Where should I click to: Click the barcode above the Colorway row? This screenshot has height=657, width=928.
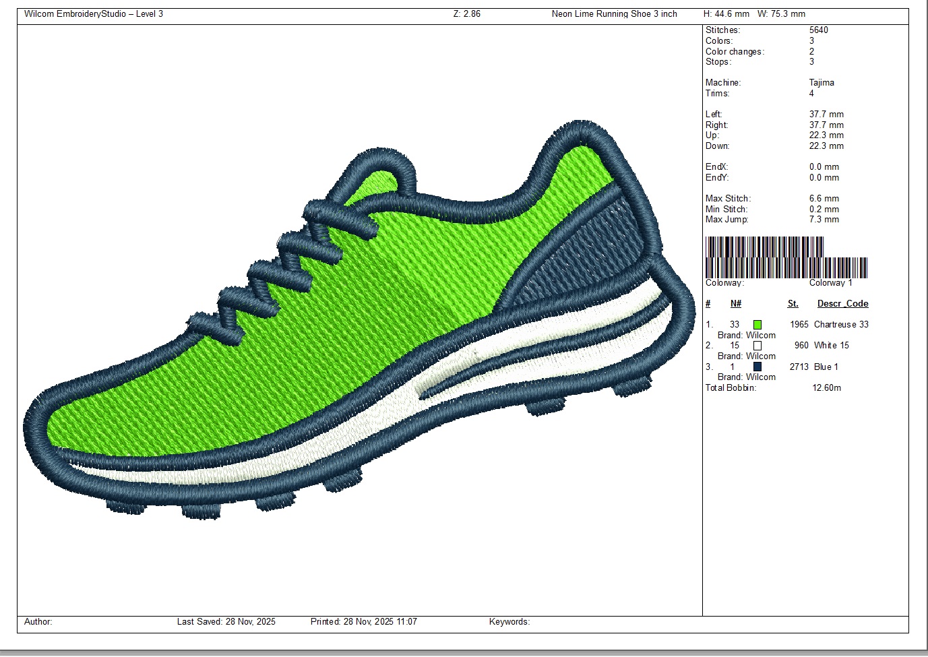[785, 257]
